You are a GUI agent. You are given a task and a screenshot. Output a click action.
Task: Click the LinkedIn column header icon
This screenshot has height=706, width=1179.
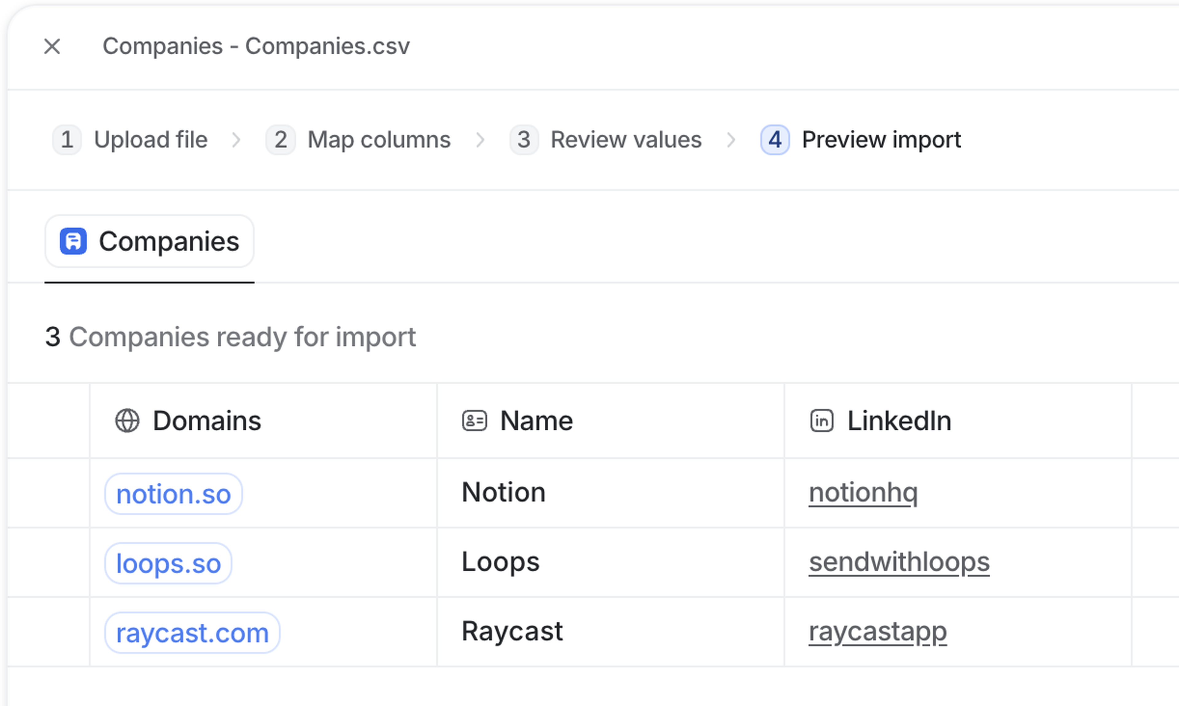coord(821,421)
